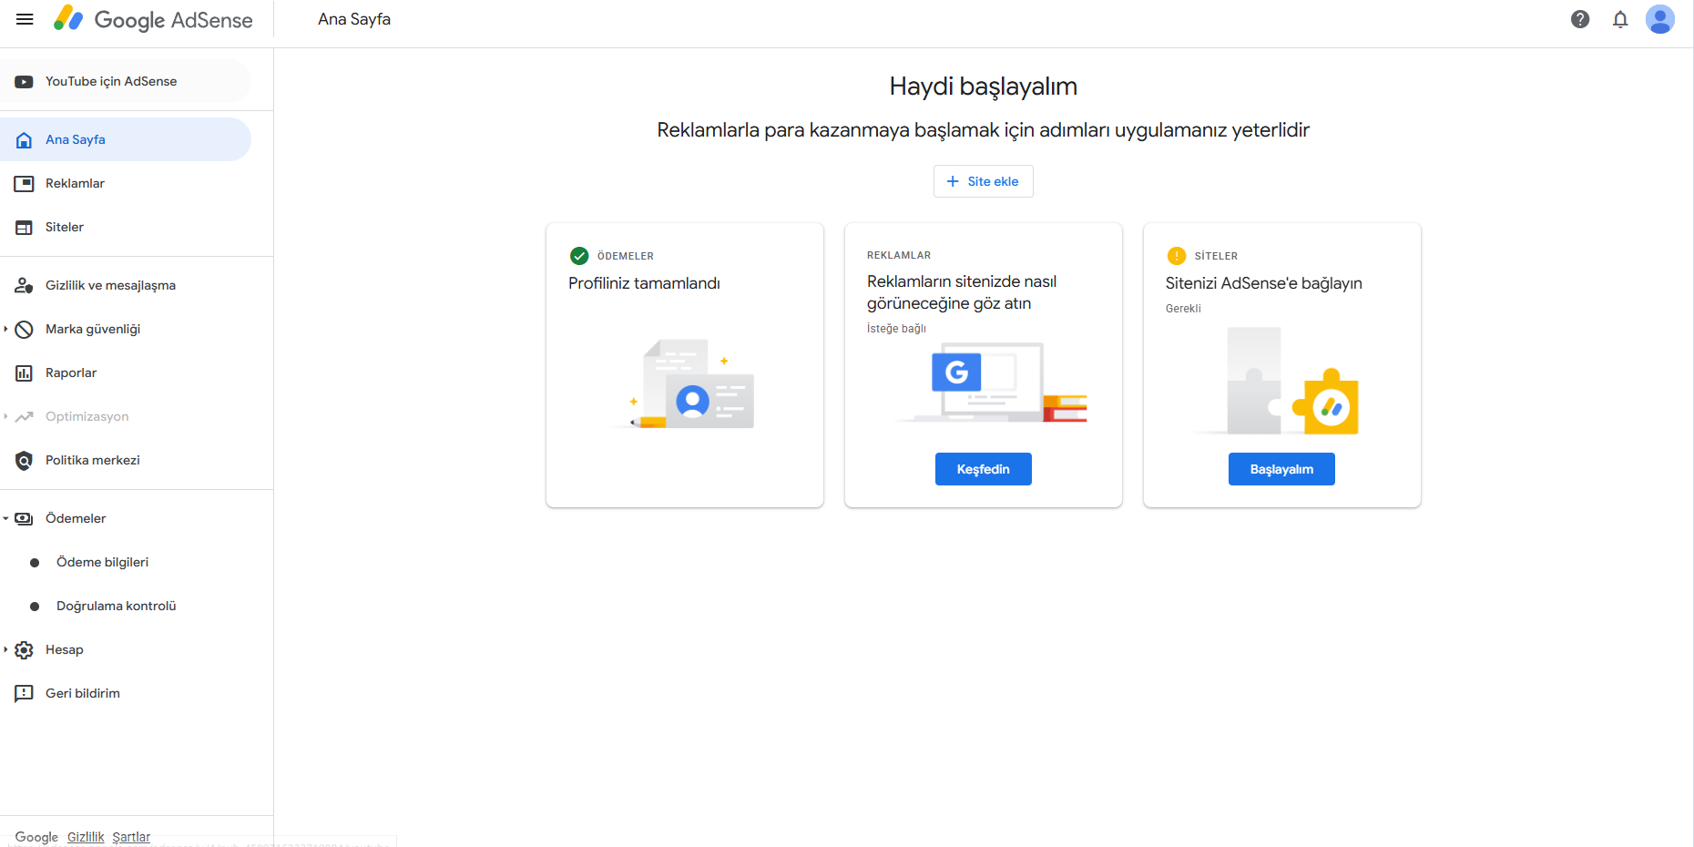1694x847 pixels.
Task: Open the Reklamlar menu item
Action: coord(126,183)
